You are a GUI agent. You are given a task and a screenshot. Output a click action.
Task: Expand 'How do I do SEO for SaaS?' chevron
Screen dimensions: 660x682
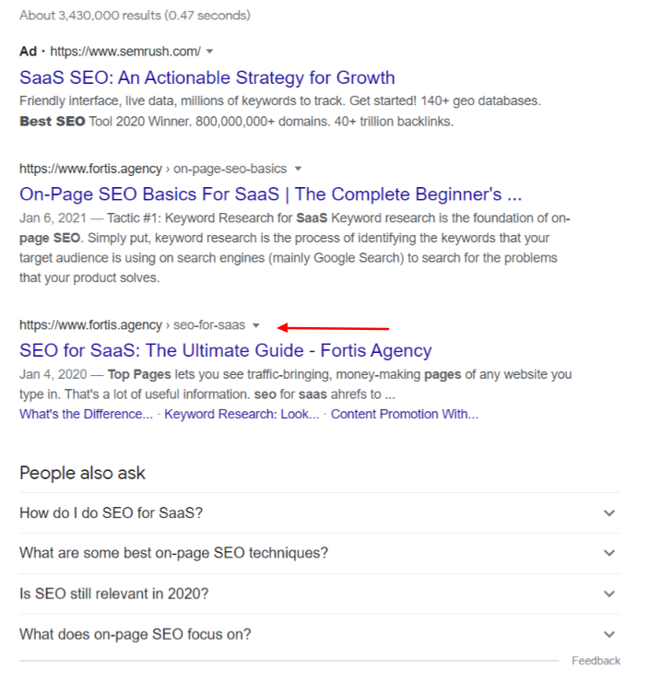(x=608, y=513)
